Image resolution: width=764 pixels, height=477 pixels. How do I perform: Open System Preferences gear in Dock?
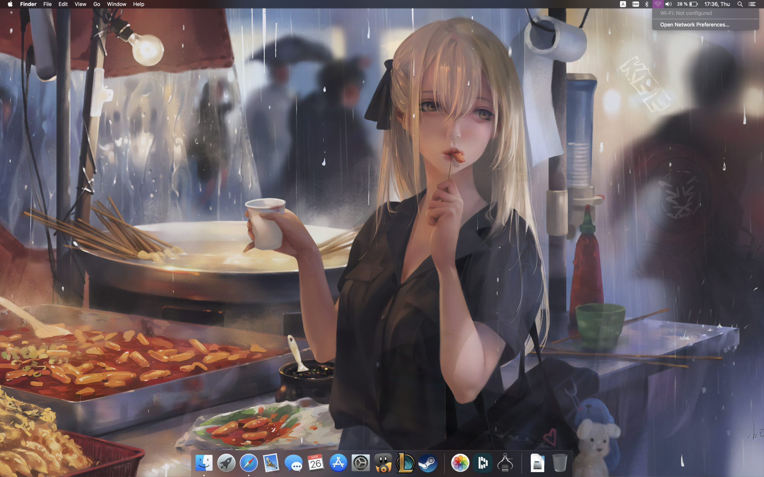point(361,463)
